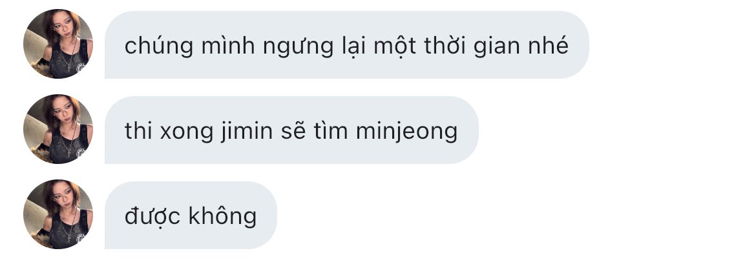The image size is (756, 264).
Task: Open the avatar beside the 'được không' message
Action: pyautogui.click(x=58, y=214)
